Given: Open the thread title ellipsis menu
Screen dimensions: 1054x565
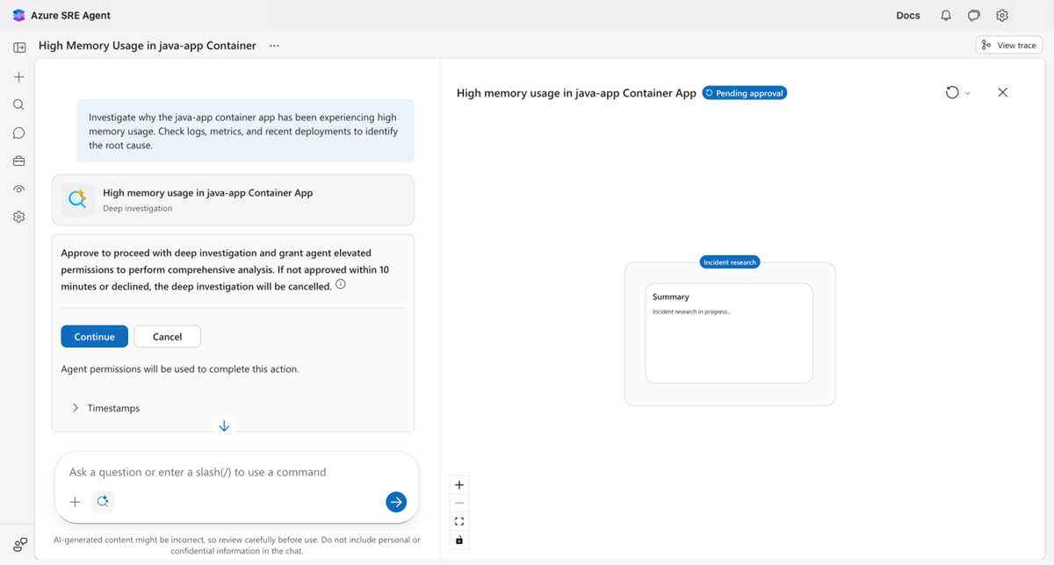Looking at the screenshot, I should coord(274,46).
